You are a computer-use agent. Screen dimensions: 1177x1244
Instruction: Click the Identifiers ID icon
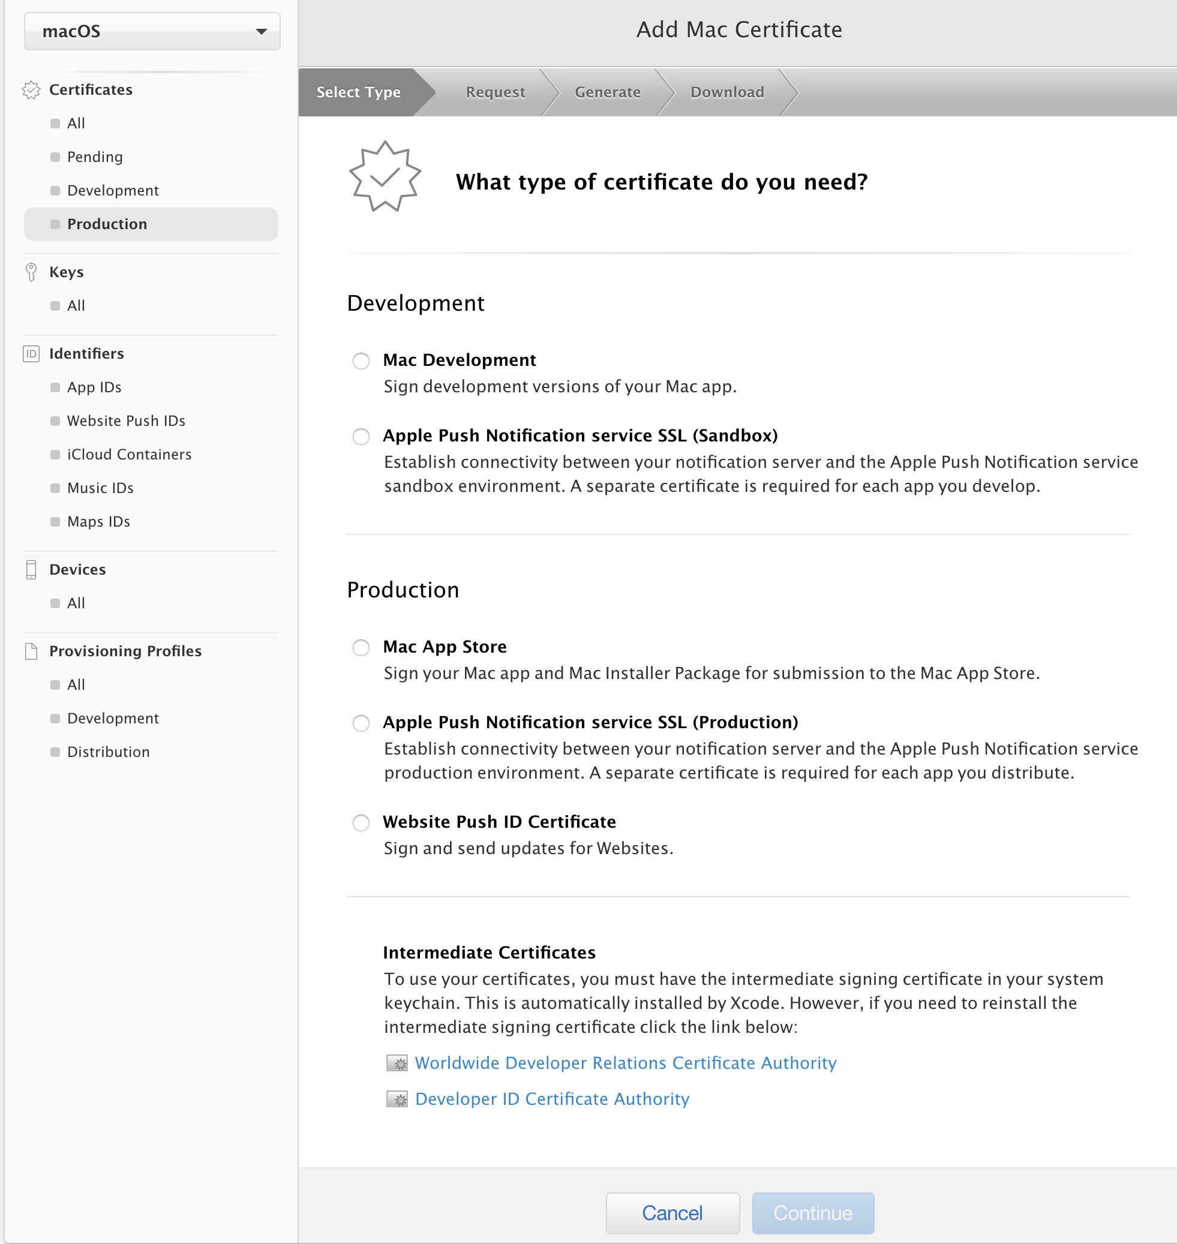click(31, 354)
